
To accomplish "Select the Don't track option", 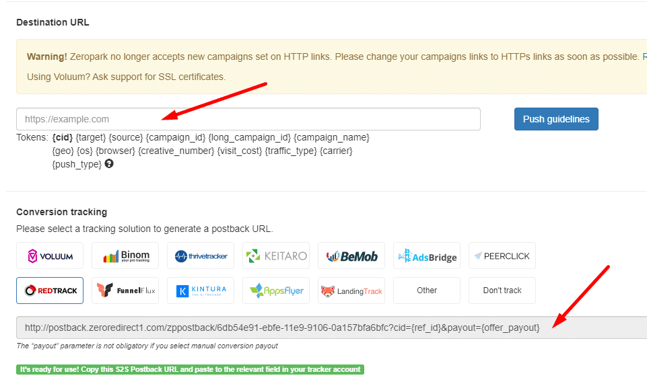I will [502, 291].
